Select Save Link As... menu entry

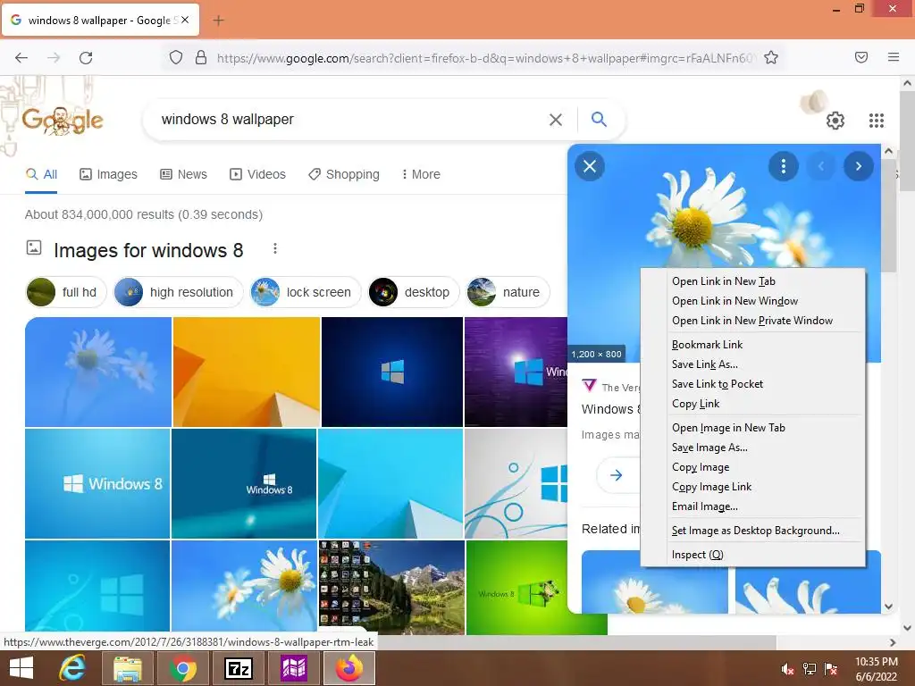[752, 364]
